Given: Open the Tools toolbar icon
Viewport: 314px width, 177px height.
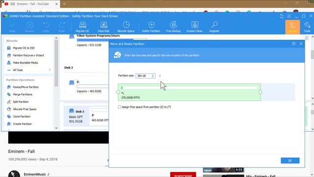Looking at the screenshot, I should click(307, 27).
